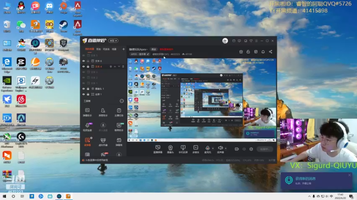Expand microphone options arrow
Viewport: 357px width, 200px height.
[213, 148]
